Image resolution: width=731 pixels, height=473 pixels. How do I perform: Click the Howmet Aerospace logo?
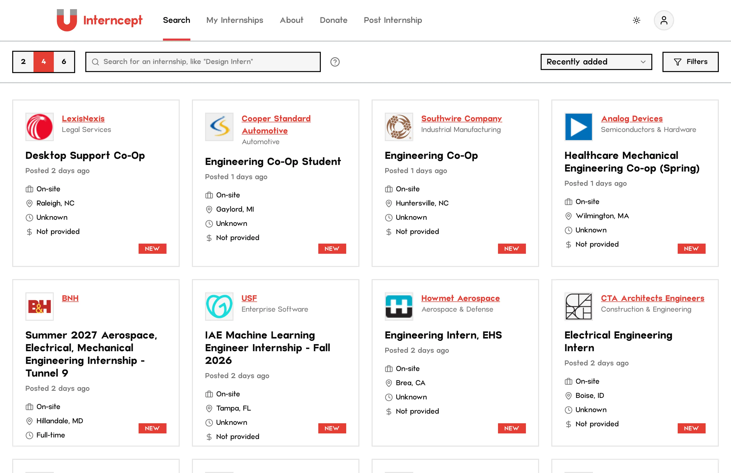(x=399, y=307)
